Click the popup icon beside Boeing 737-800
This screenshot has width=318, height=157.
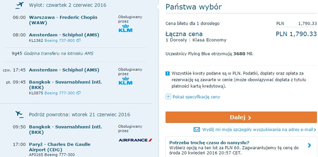point(78,41)
